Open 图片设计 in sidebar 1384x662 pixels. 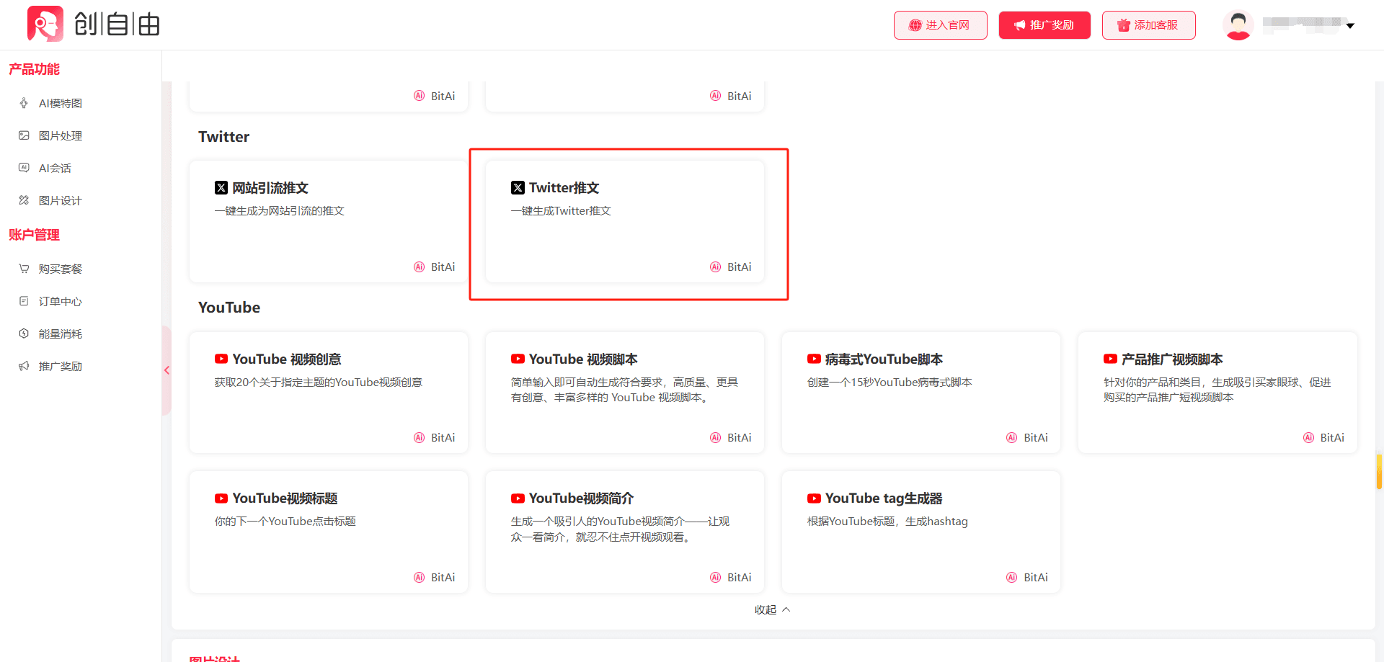point(61,200)
